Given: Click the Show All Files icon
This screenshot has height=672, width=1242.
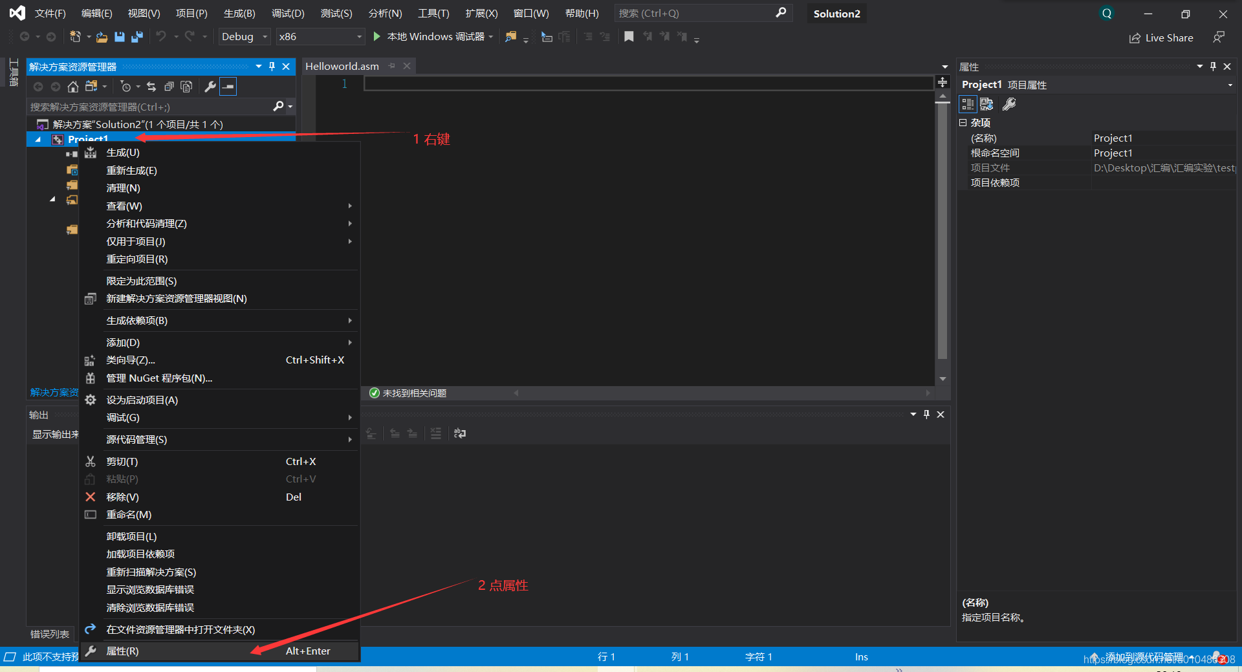Looking at the screenshot, I should (x=186, y=87).
